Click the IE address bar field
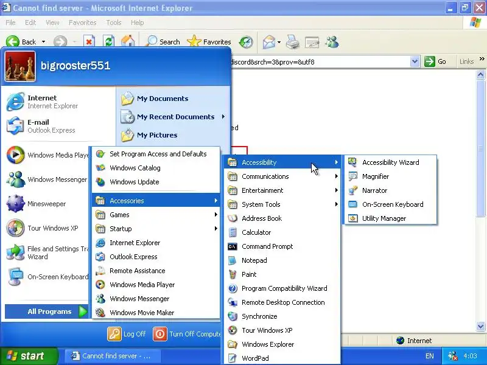This screenshot has width=487, height=365. (x=320, y=62)
